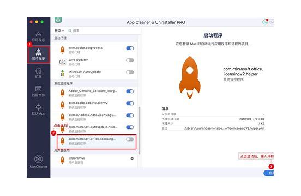
Task: Click the 用户登录项 section header
Action: click(x=62, y=151)
